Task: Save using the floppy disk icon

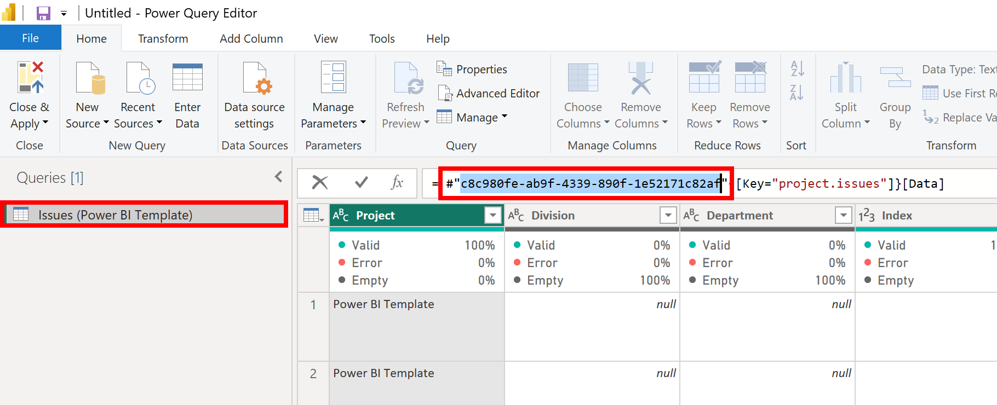Action: tap(43, 13)
